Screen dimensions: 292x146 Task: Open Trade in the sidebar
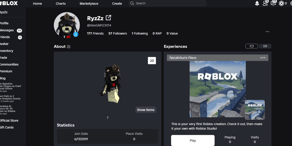coord(4,58)
